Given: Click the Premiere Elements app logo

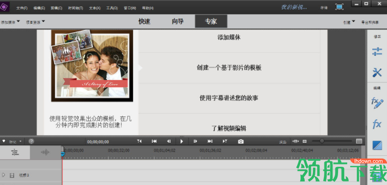Looking at the screenshot, I should (x=5, y=7).
